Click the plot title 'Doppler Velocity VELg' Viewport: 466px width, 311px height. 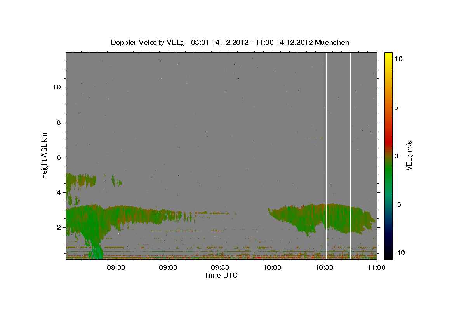(149, 42)
